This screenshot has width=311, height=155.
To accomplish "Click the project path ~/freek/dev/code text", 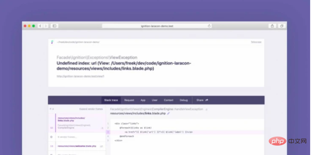I will click(x=78, y=42).
